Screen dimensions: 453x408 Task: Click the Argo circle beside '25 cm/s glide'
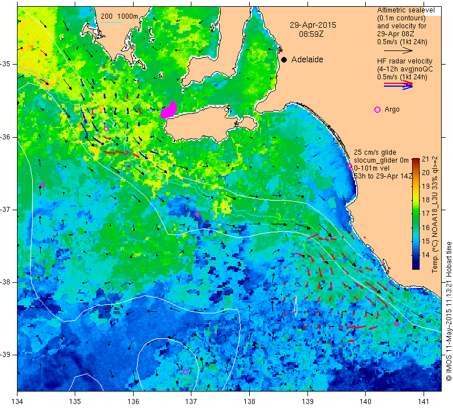pyautogui.click(x=350, y=166)
